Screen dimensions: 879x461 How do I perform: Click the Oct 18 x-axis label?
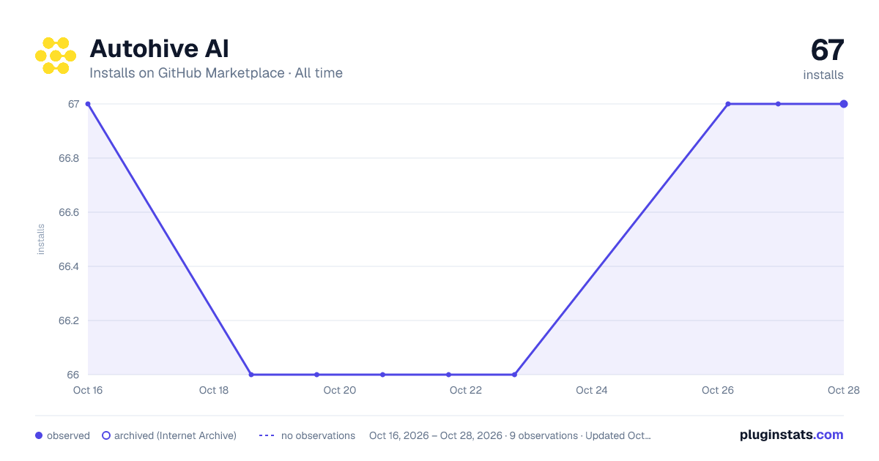(214, 390)
